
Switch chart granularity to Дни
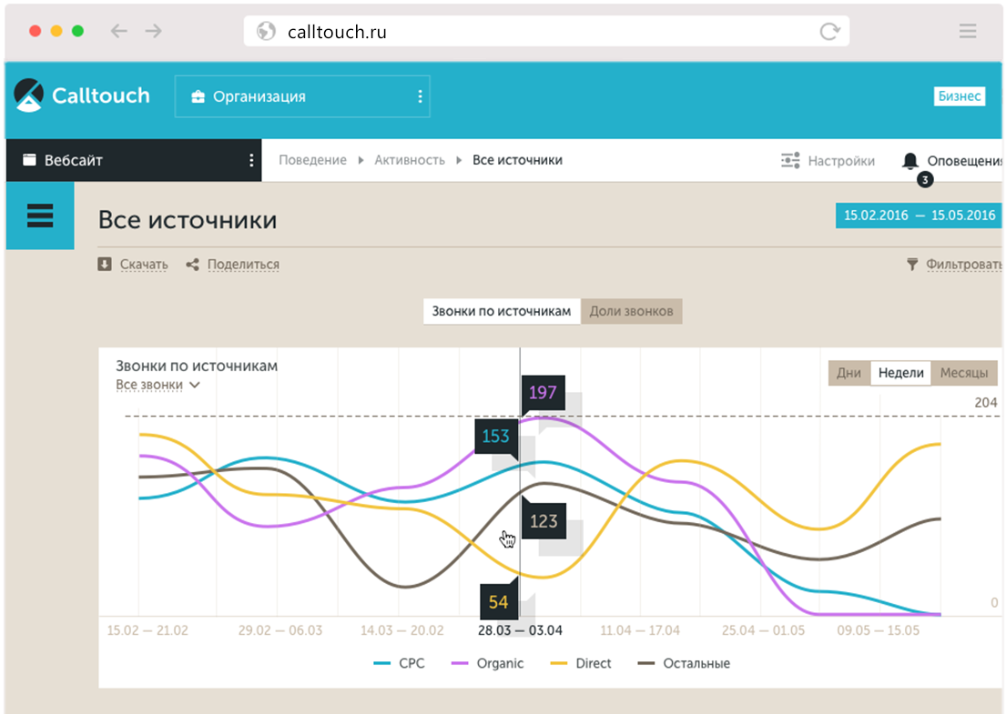tap(848, 373)
